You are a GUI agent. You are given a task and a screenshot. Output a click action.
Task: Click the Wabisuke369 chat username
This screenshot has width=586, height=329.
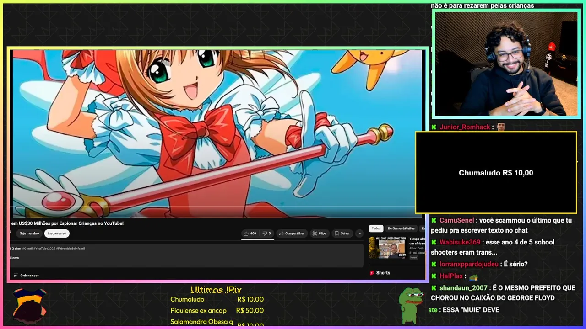(x=460, y=242)
